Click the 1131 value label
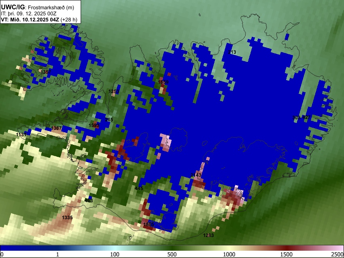 point(21,135)
